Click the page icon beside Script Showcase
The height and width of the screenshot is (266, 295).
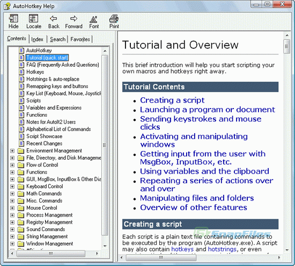[x=21, y=136]
